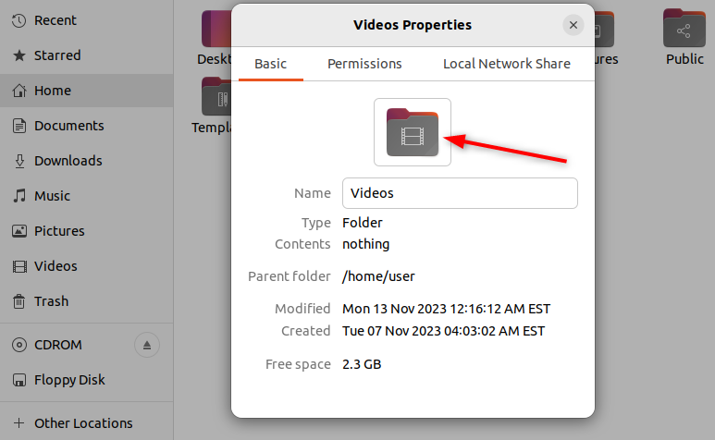715x440 pixels.
Task: Click the Name text field
Action: (460, 193)
